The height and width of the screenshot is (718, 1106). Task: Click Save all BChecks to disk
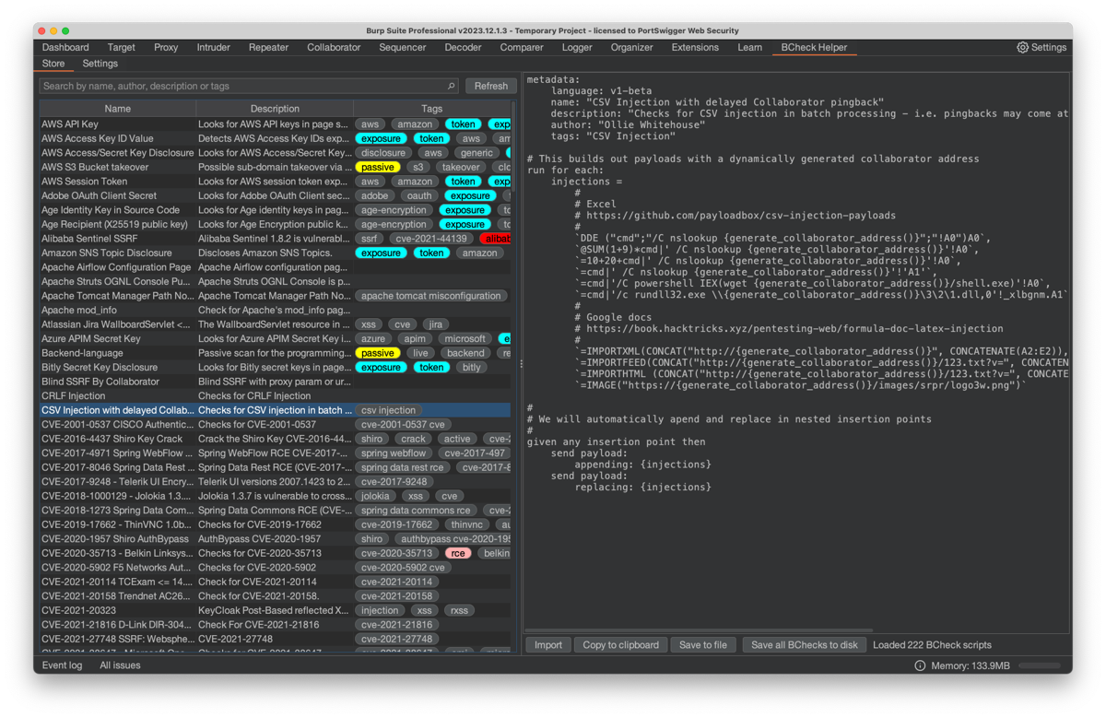point(805,645)
